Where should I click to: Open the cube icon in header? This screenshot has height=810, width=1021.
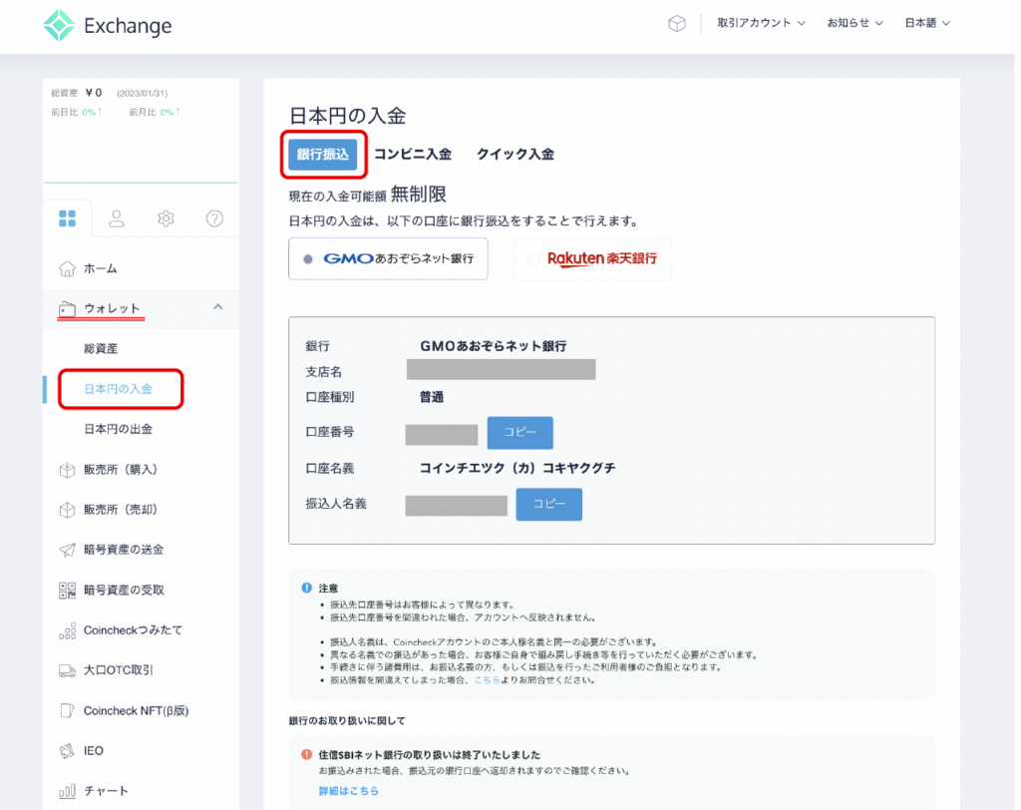(677, 24)
